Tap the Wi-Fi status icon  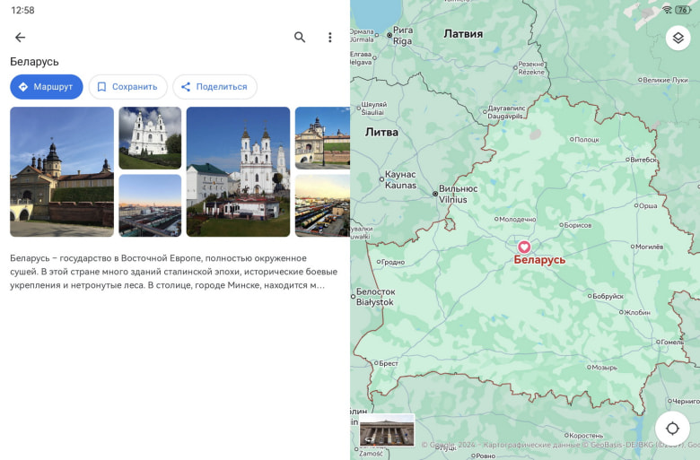click(x=667, y=10)
